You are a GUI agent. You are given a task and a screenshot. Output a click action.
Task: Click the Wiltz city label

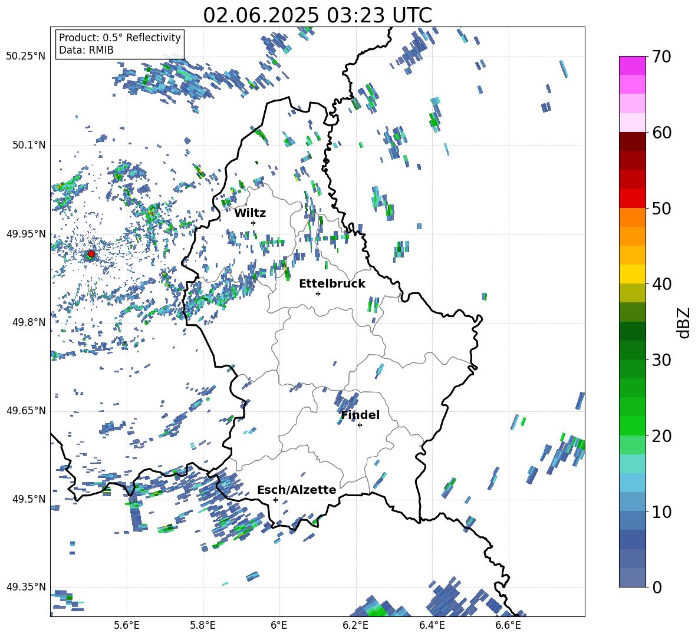250,213
